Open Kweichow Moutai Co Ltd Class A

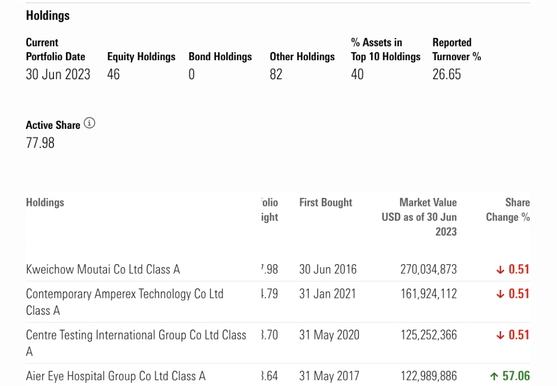pyautogui.click(x=103, y=269)
